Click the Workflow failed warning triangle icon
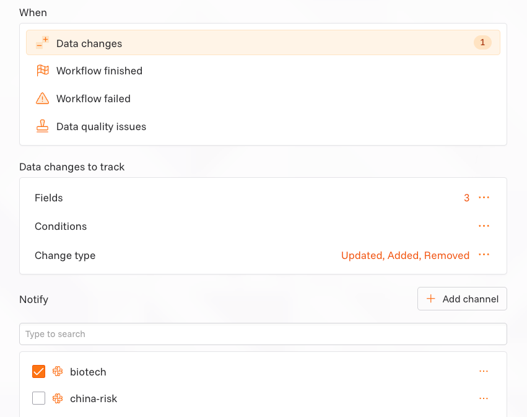 [x=42, y=99]
